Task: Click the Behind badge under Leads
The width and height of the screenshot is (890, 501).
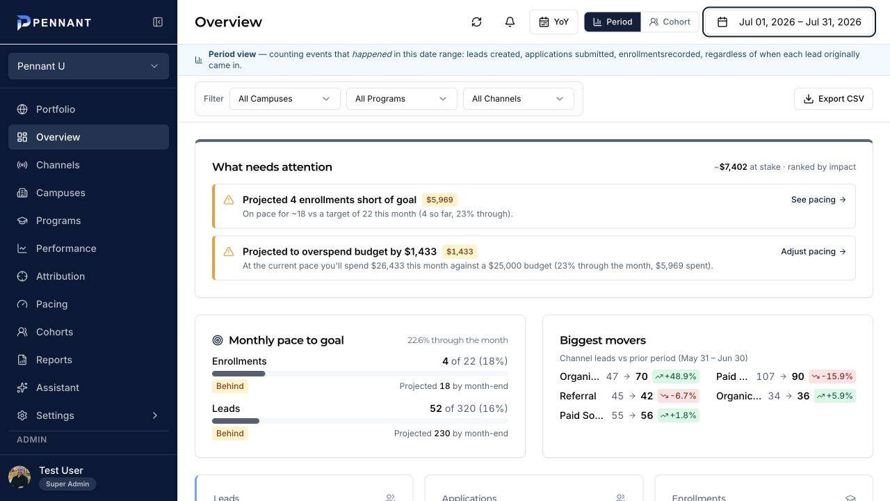Action: click(230, 434)
